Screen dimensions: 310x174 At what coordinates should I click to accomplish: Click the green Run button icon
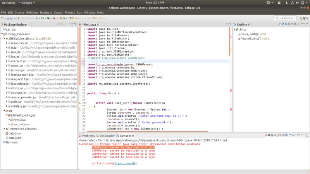click(42, 18)
